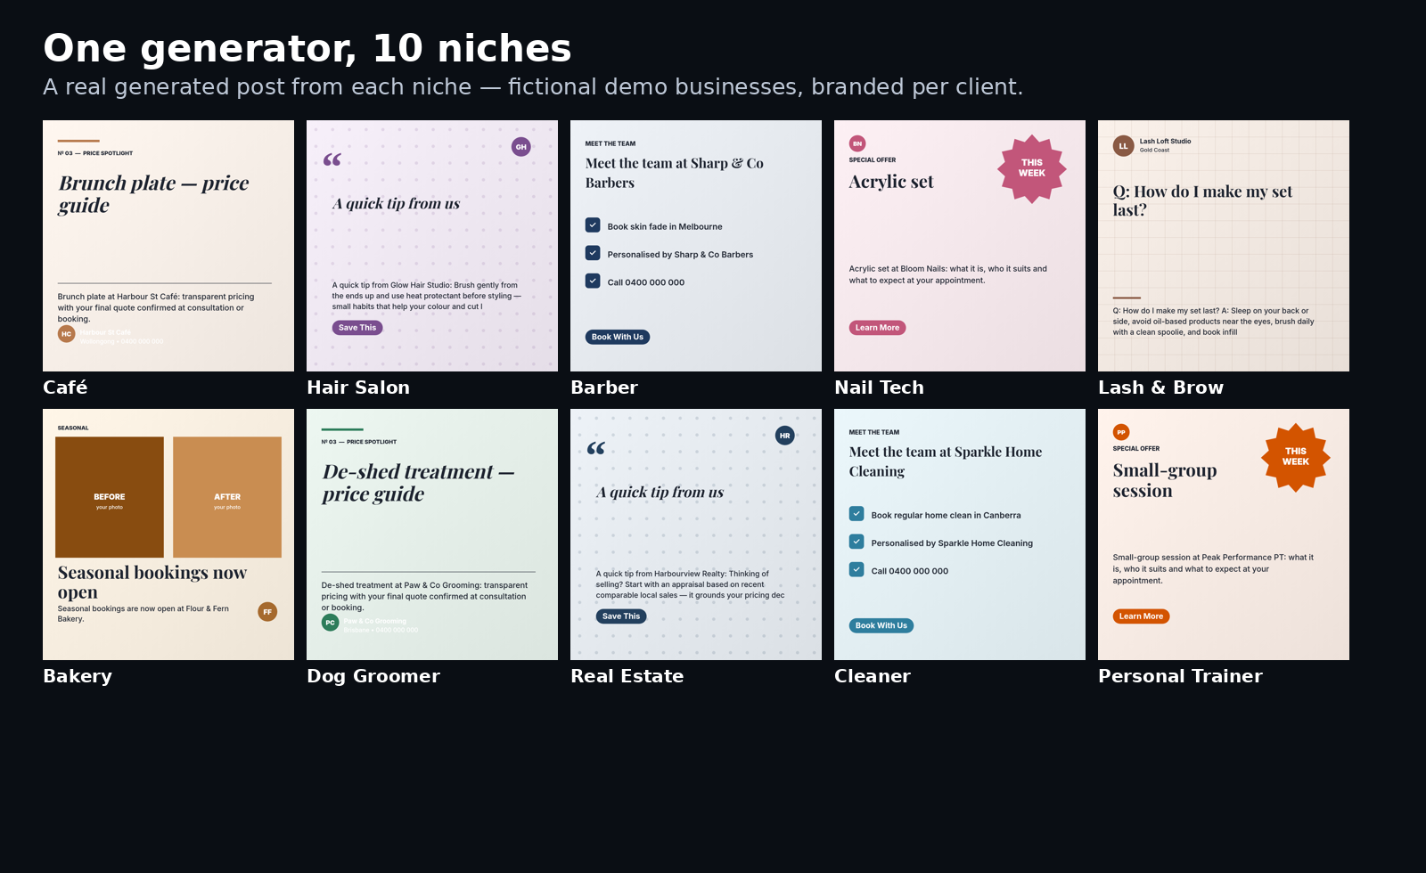Click the GH avatar badge on Hair Salon card
1426x873 pixels.
click(521, 147)
